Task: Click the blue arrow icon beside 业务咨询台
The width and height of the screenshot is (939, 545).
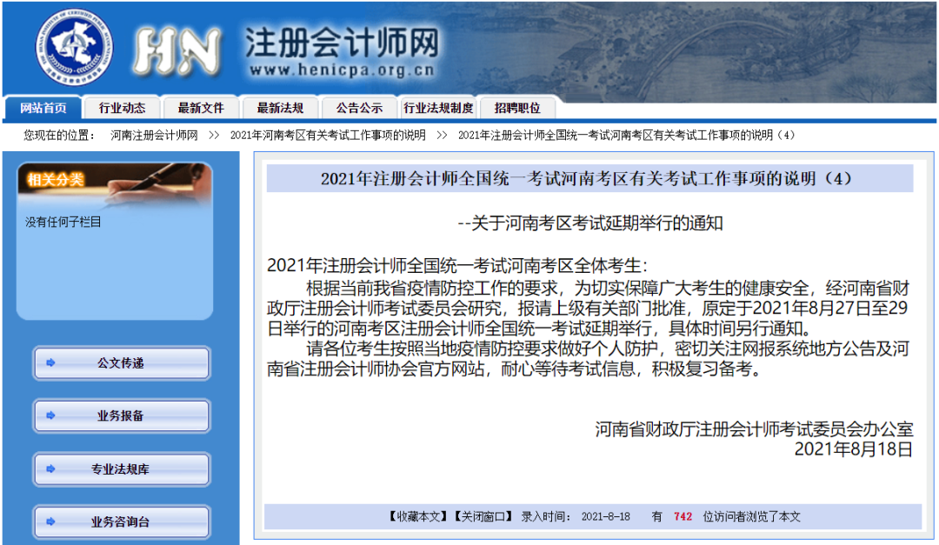Action: (51, 522)
